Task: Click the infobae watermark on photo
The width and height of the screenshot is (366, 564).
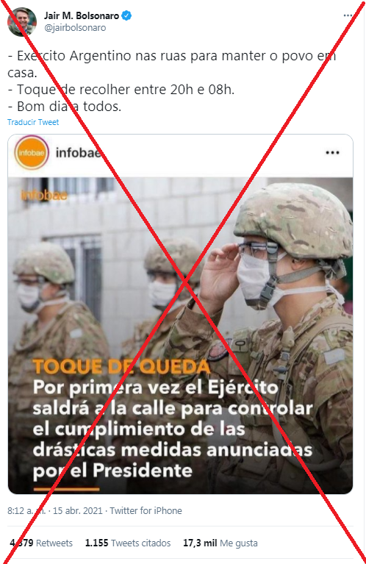Action: pyautogui.click(x=44, y=195)
